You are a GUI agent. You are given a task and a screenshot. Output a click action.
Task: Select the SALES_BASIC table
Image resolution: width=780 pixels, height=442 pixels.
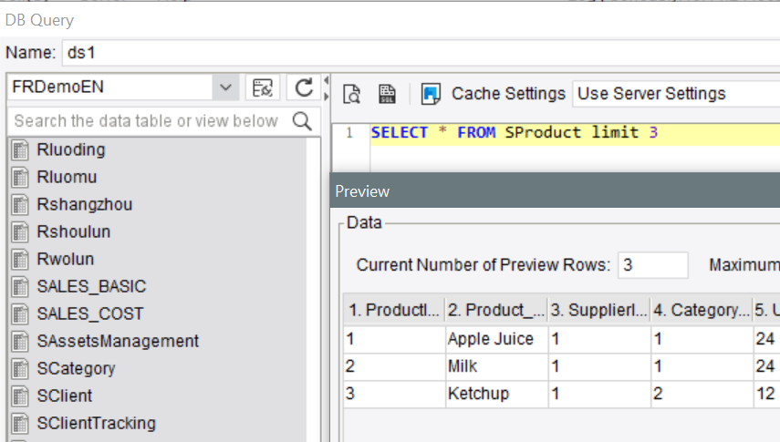[x=91, y=286]
